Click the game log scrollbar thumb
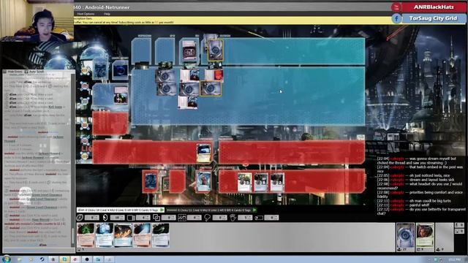The image size is (468, 263). pos(72,237)
